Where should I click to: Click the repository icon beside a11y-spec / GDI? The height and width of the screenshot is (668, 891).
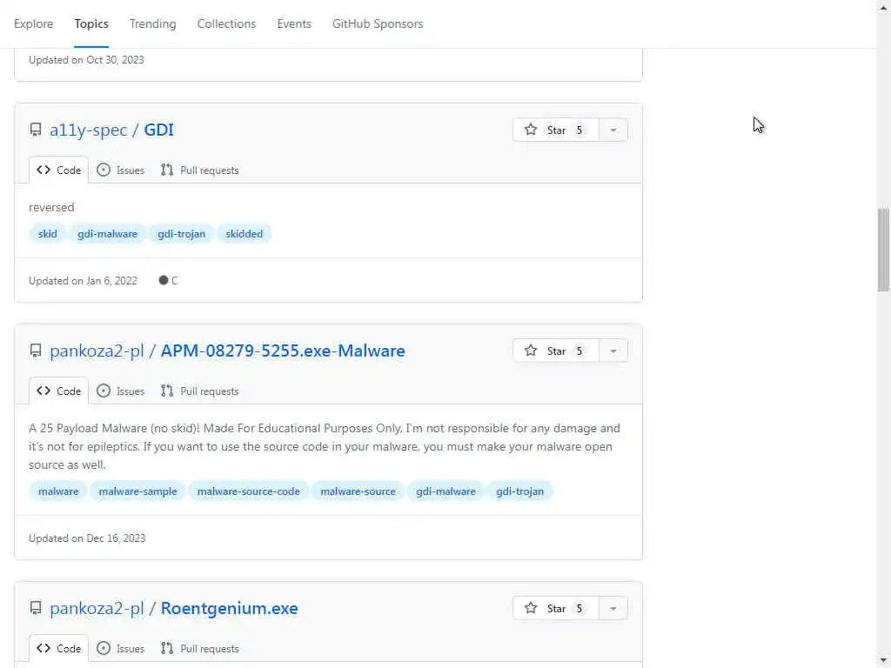(35, 130)
